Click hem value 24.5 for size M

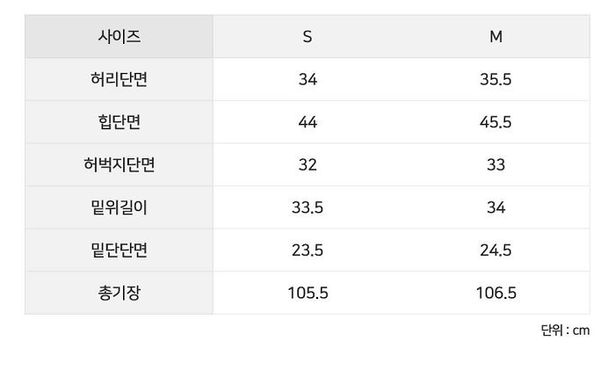pos(496,250)
